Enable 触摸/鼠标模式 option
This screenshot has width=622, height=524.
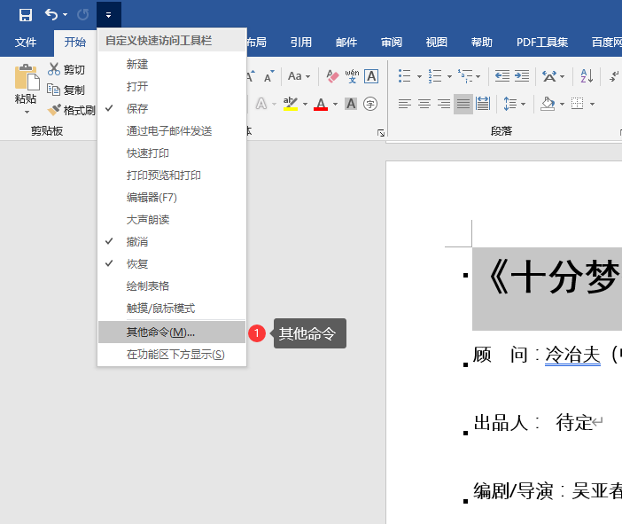pyautogui.click(x=172, y=309)
